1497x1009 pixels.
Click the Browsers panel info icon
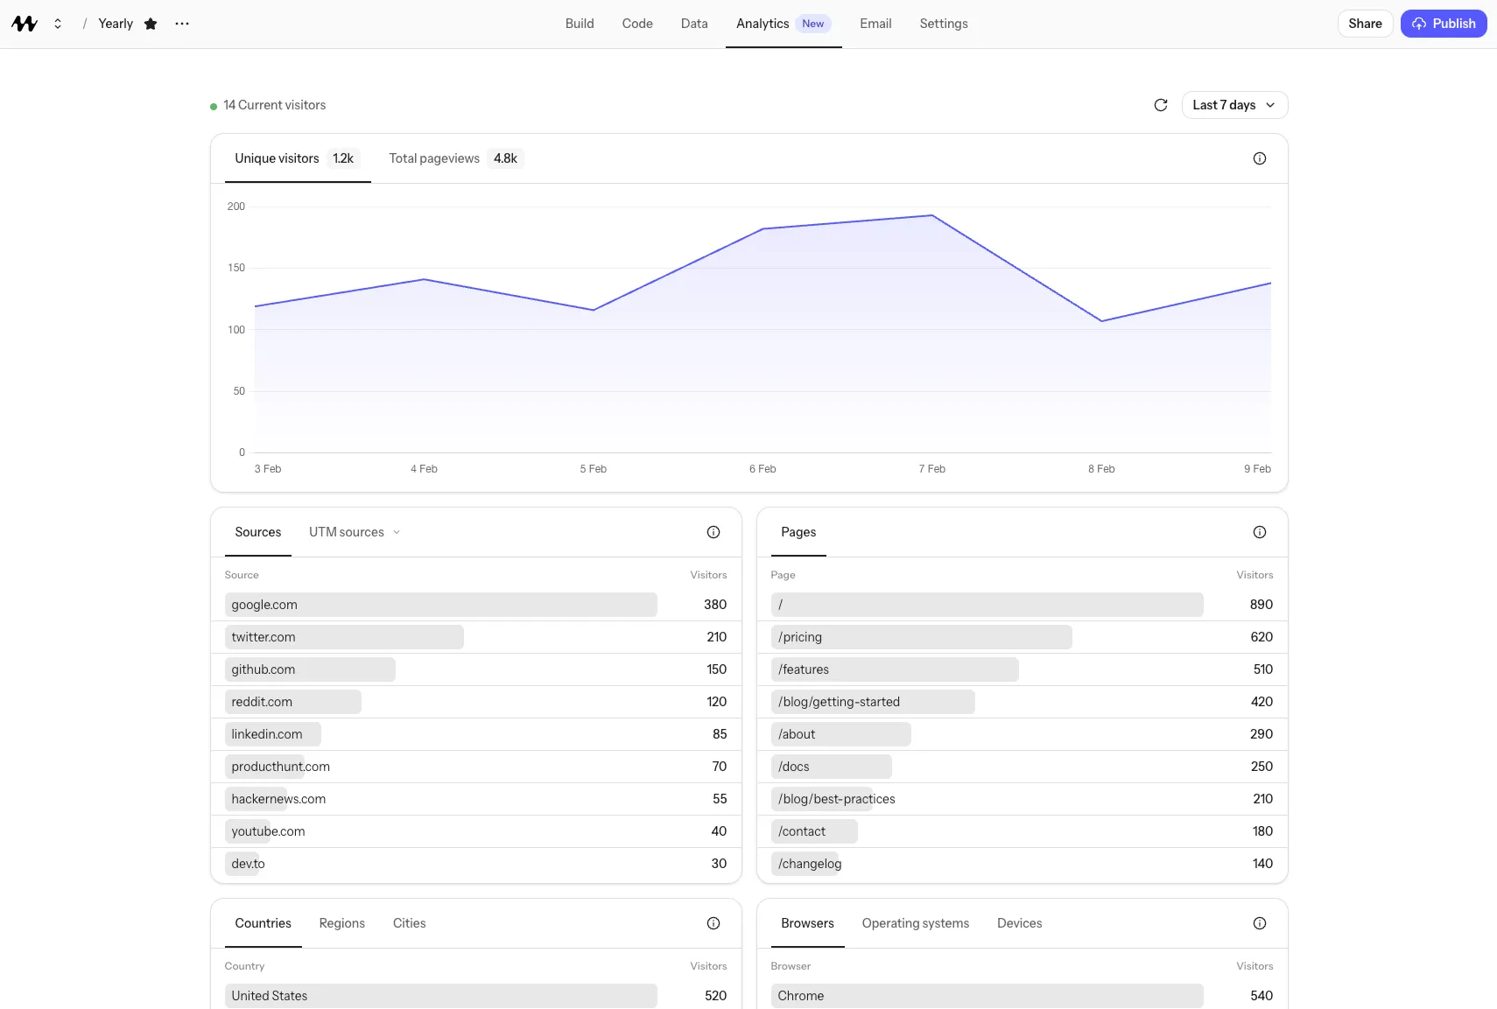point(1259,923)
